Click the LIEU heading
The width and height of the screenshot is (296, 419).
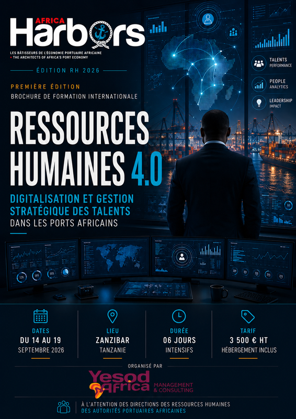pyautogui.click(x=112, y=331)
